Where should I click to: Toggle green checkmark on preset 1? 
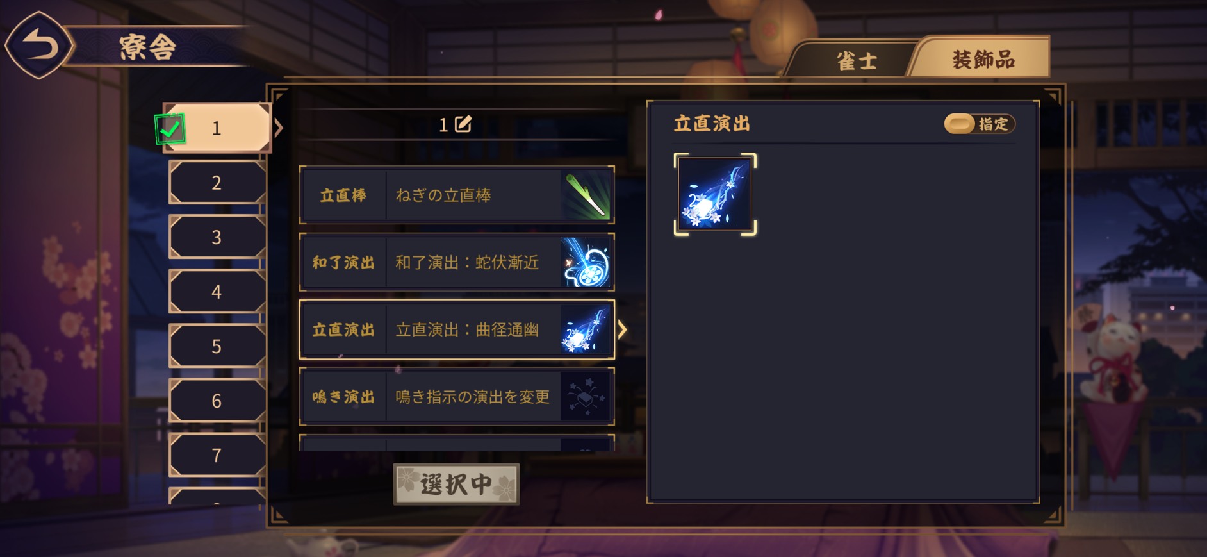tap(170, 129)
